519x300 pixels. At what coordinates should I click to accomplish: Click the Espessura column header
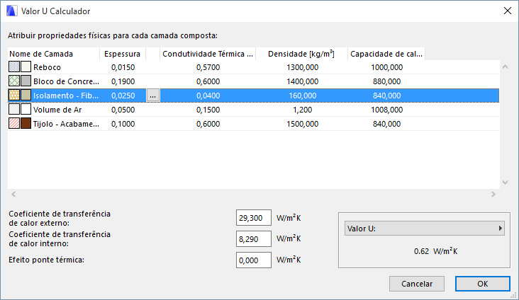coord(122,54)
